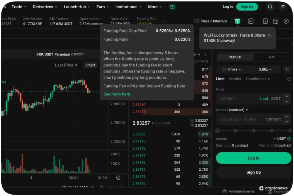Set the position size slider handle
Image resolution: width=294 pixels, height=196 pixels.
pos(217,131)
